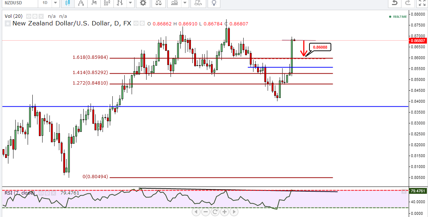Viewport: 428px width, 217px height.
Task: Open settings gear beside New Zealand Dollar title
Action: pos(142,24)
